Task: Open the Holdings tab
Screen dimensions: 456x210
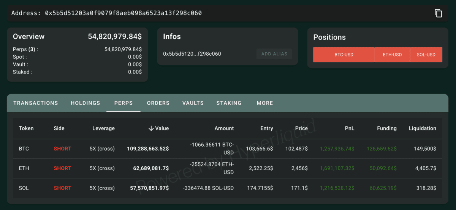Action: coord(85,103)
